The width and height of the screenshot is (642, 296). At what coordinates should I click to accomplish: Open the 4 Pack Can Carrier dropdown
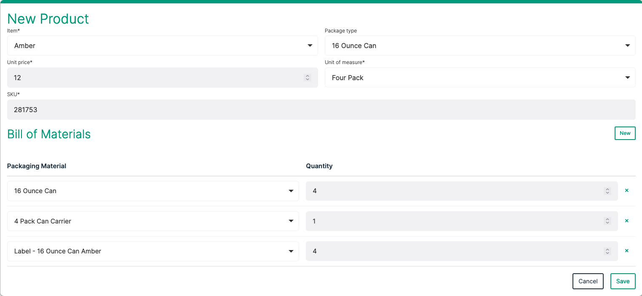tap(153, 221)
